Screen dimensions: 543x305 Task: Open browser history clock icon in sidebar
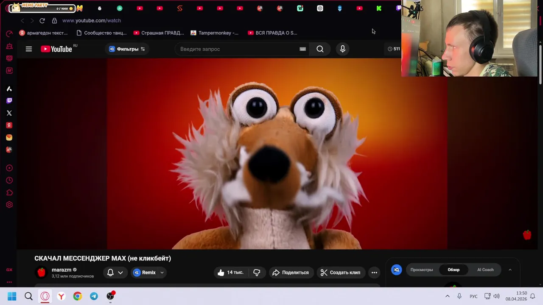click(9, 180)
